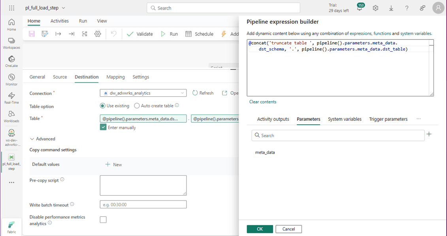Image resolution: width=447 pixels, height=236 pixels.
Task: Click the OK button
Action: [x=260, y=229]
